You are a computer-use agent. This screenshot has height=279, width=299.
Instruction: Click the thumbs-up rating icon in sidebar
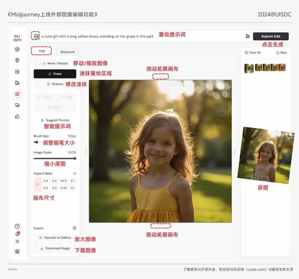17,116
